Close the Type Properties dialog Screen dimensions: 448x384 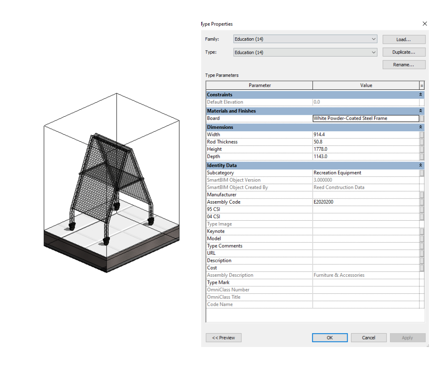(424, 24)
